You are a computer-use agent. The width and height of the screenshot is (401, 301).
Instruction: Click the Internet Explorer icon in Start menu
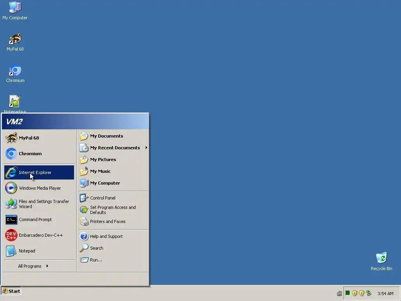tap(11, 172)
